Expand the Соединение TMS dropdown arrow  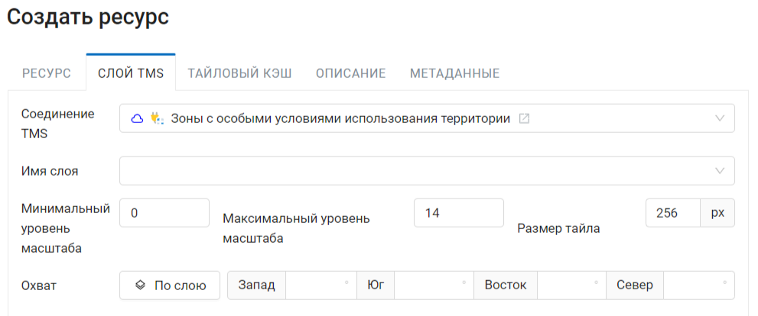click(x=720, y=118)
